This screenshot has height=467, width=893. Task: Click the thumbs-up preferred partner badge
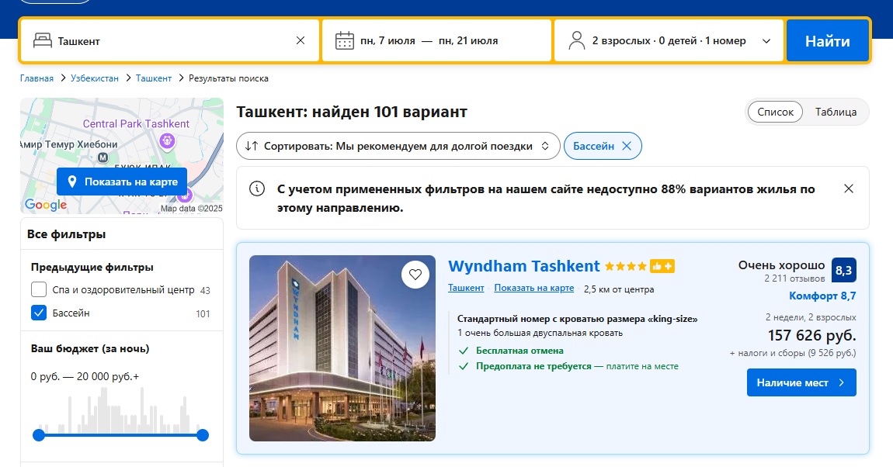pos(662,266)
